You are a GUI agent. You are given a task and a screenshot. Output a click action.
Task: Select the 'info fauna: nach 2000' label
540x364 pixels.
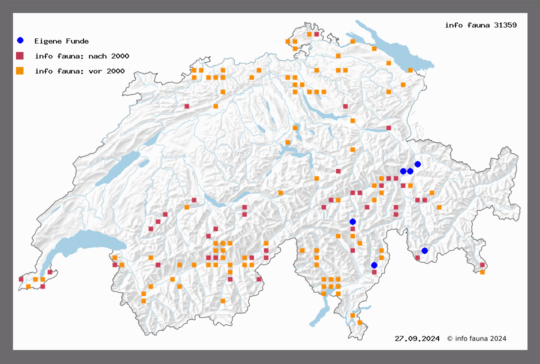coord(82,56)
